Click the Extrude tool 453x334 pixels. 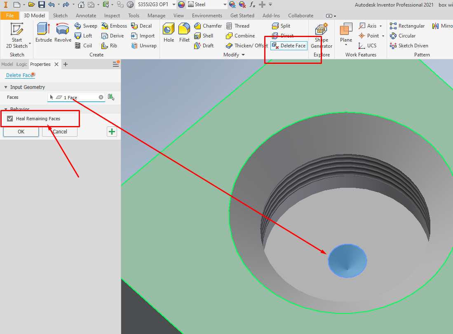pos(44,33)
